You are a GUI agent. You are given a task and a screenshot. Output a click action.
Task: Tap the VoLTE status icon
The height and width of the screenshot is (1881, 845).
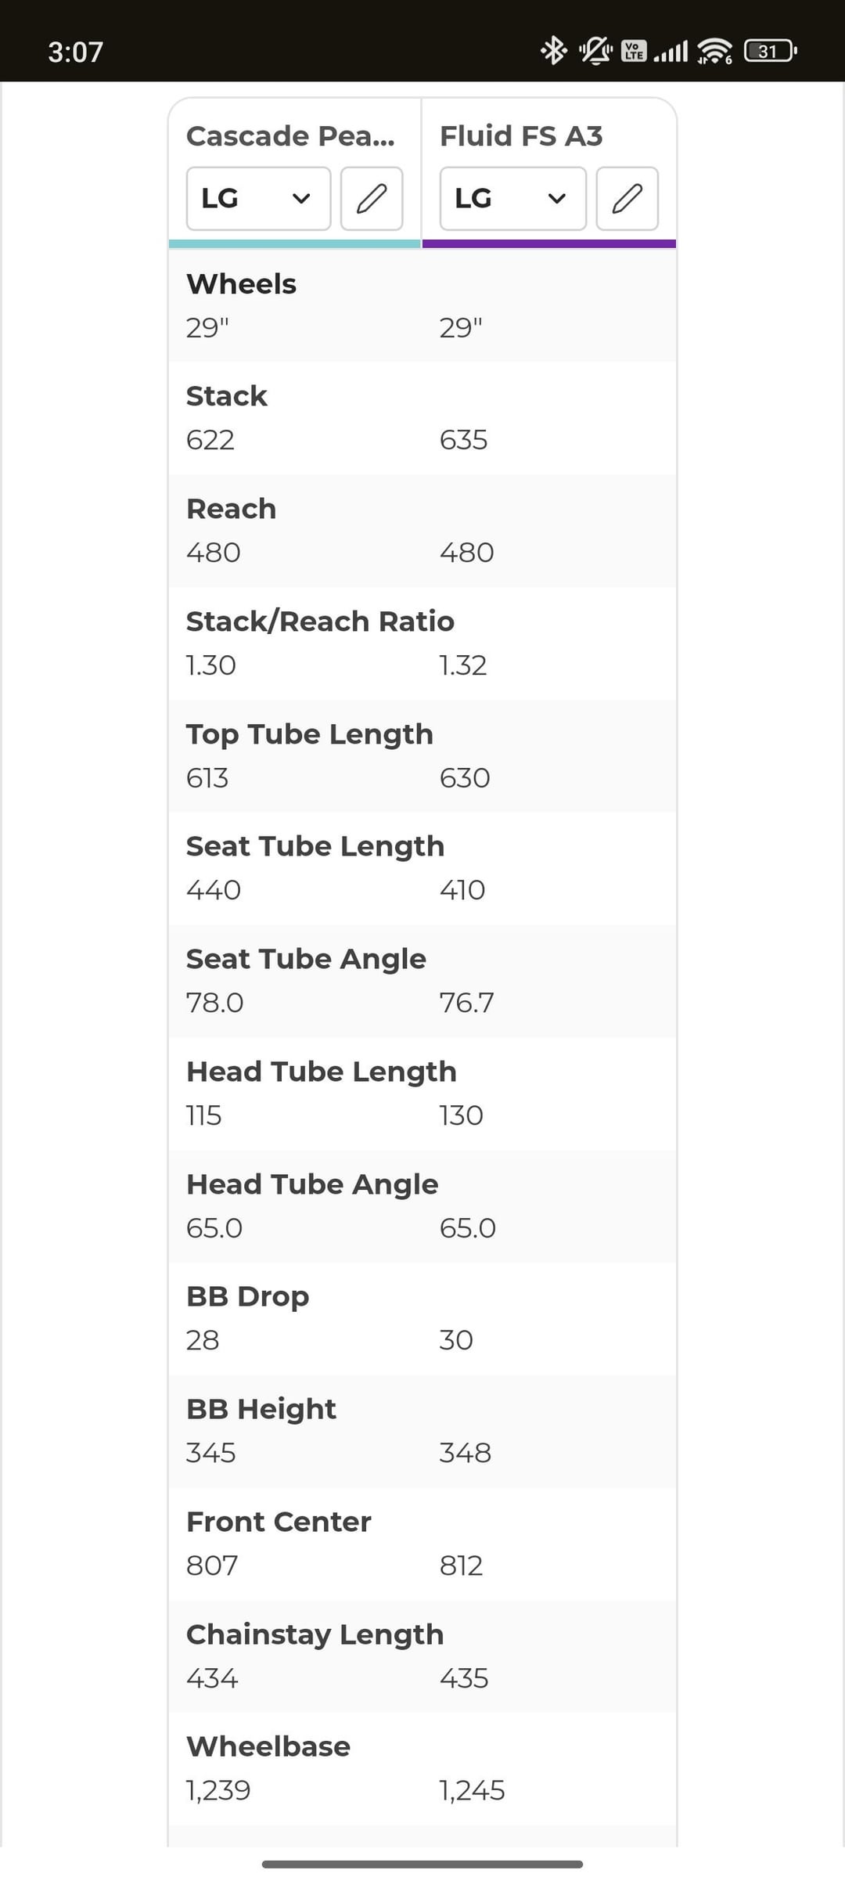634,51
